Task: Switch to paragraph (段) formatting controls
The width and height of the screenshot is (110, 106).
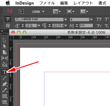Action: point(8,25)
